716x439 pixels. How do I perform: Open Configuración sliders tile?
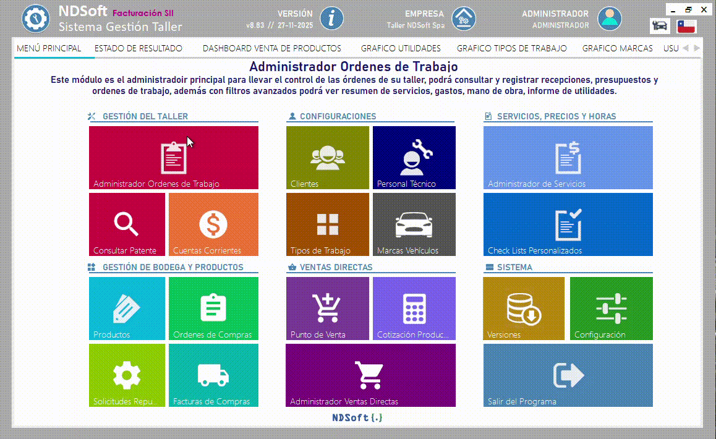pos(611,308)
